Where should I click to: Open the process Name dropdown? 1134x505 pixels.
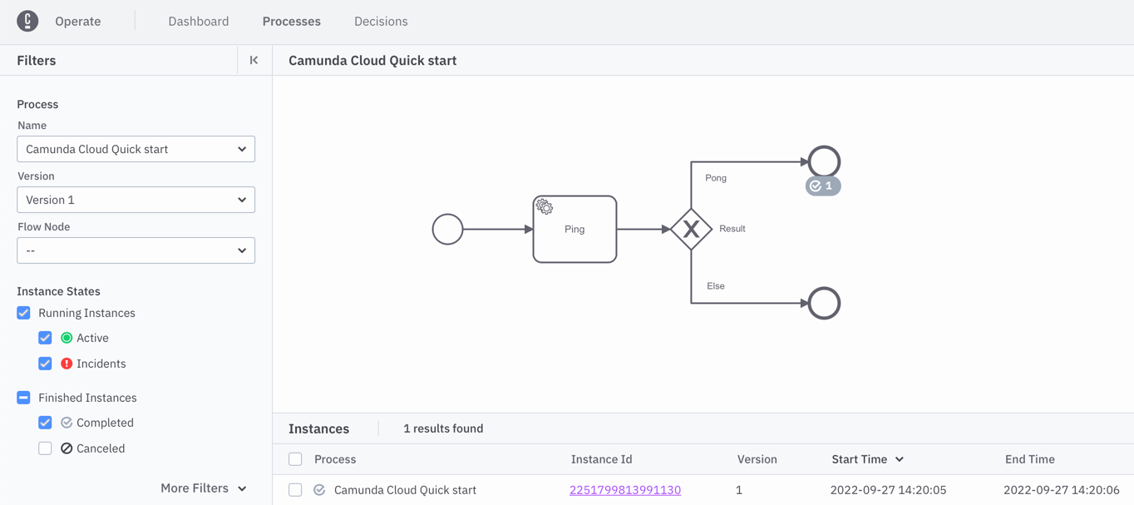pos(136,150)
